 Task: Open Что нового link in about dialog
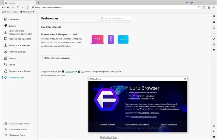pos(150,96)
